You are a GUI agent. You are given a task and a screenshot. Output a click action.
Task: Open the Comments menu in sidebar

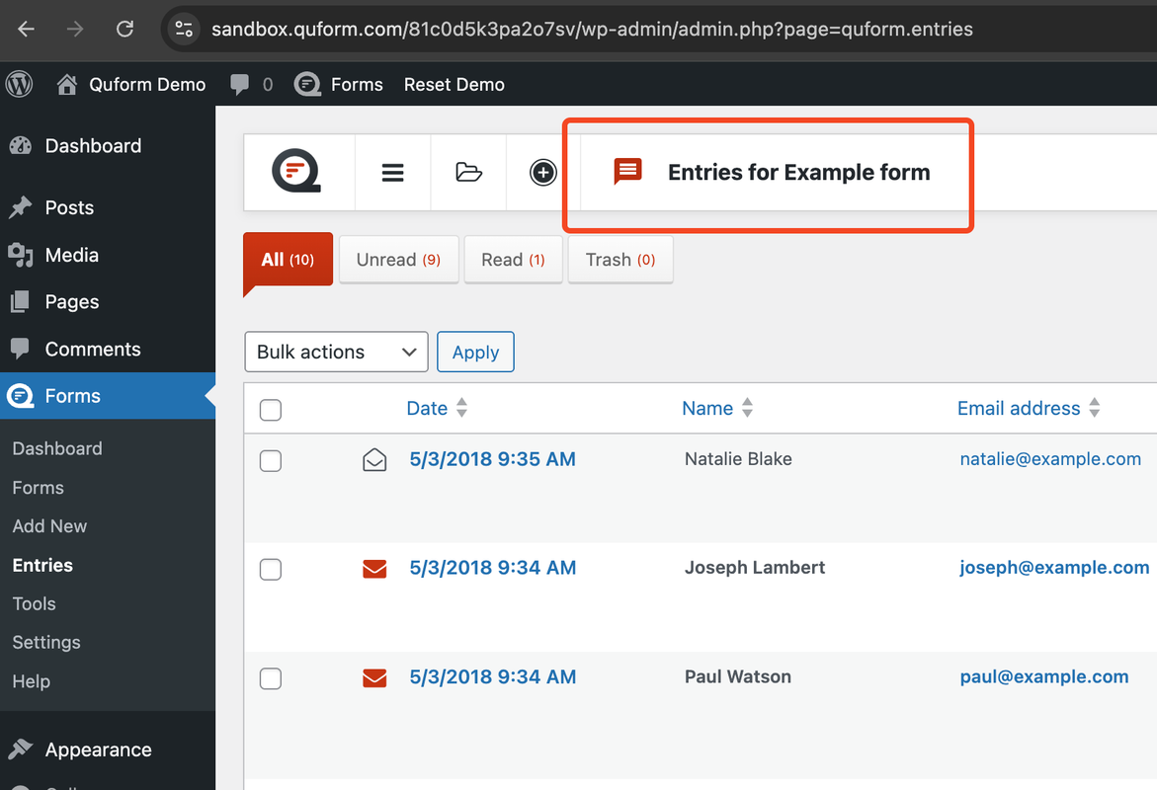(x=93, y=349)
